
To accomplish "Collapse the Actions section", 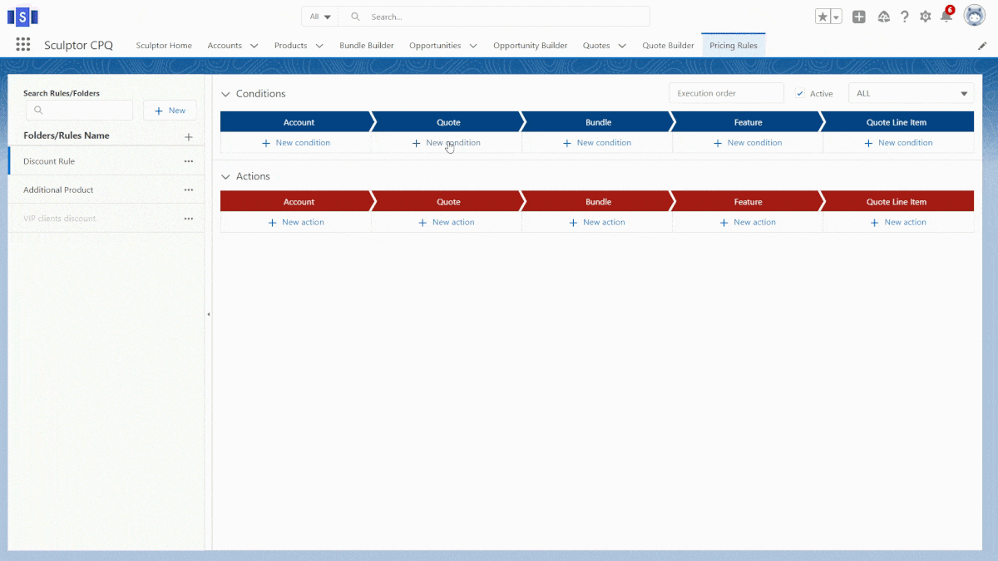I will click(x=225, y=176).
